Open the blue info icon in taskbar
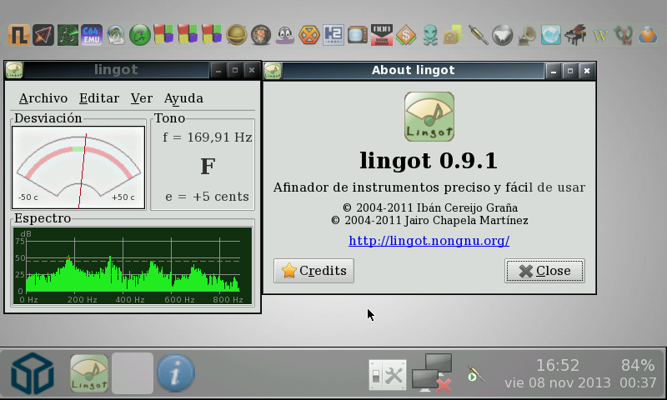The image size is (667, 400). (175, 372)
